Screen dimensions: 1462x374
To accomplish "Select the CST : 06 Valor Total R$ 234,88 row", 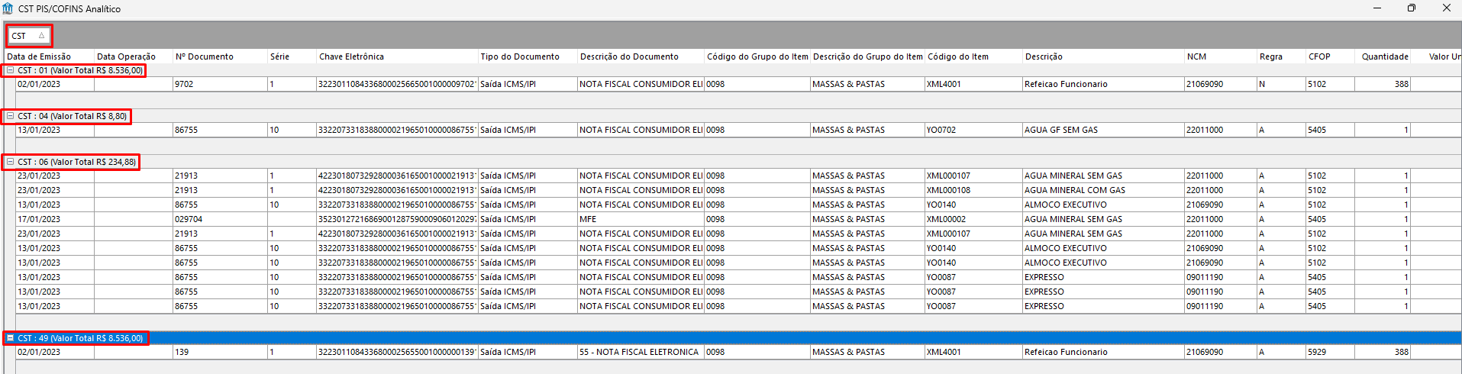I will tap(733, 162).
